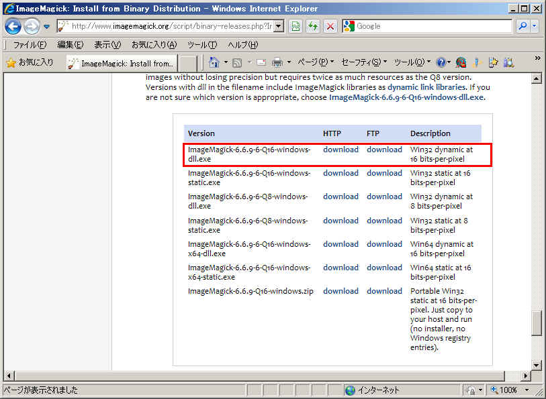
Task: Click into the Google search box
Action: click(433, 26)
